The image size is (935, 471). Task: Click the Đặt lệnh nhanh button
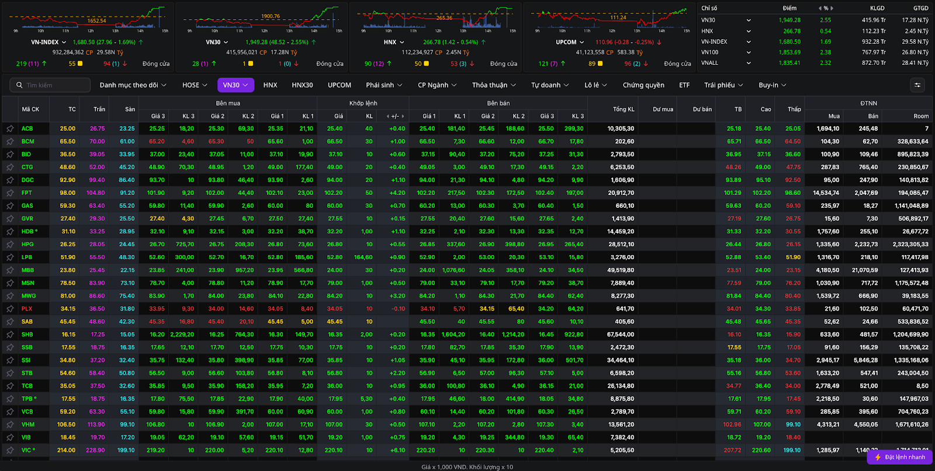pos(900,457)
